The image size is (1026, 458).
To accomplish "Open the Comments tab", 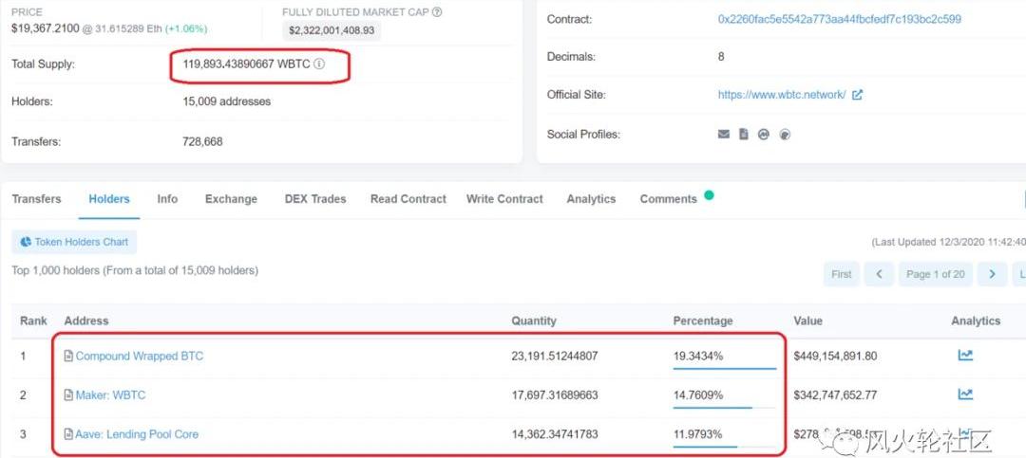I will [x=669, y=199].
